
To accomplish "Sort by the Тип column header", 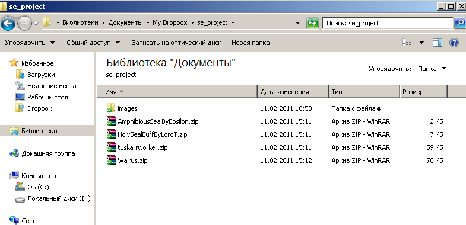I will click(x=364, y=92).
